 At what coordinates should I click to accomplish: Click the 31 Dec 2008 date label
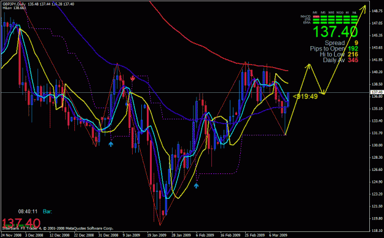click(x=108, y=235)
